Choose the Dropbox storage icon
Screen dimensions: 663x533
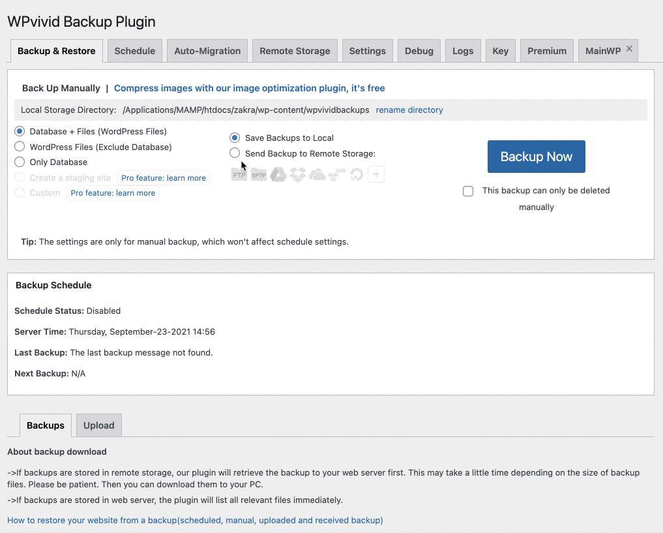(x=298, y=174)
